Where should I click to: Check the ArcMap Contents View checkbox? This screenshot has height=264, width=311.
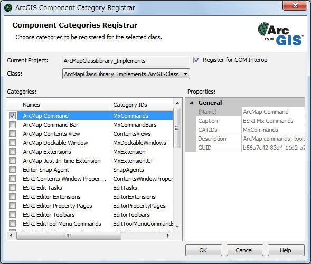12,134
